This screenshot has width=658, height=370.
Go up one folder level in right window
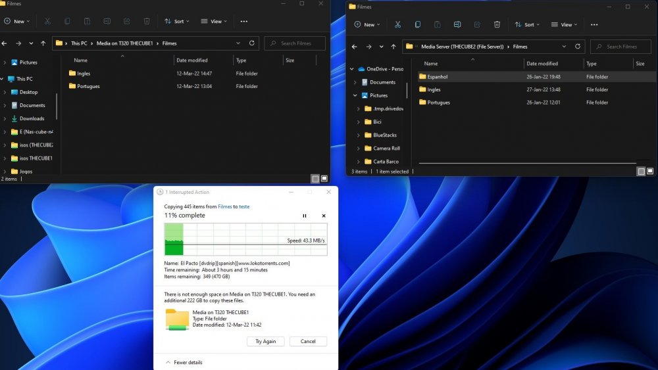tap(393, 47)
